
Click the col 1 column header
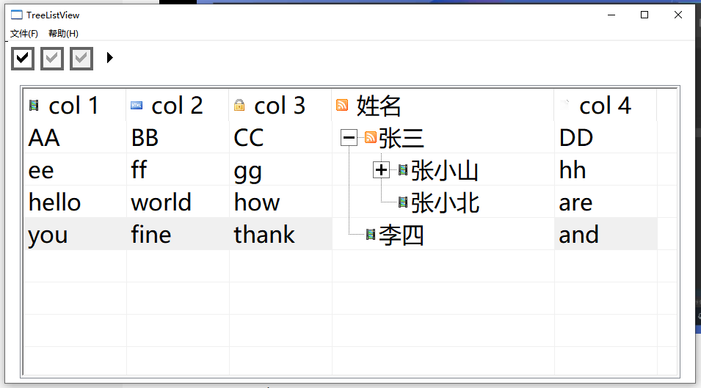click(x=75, y=106)
